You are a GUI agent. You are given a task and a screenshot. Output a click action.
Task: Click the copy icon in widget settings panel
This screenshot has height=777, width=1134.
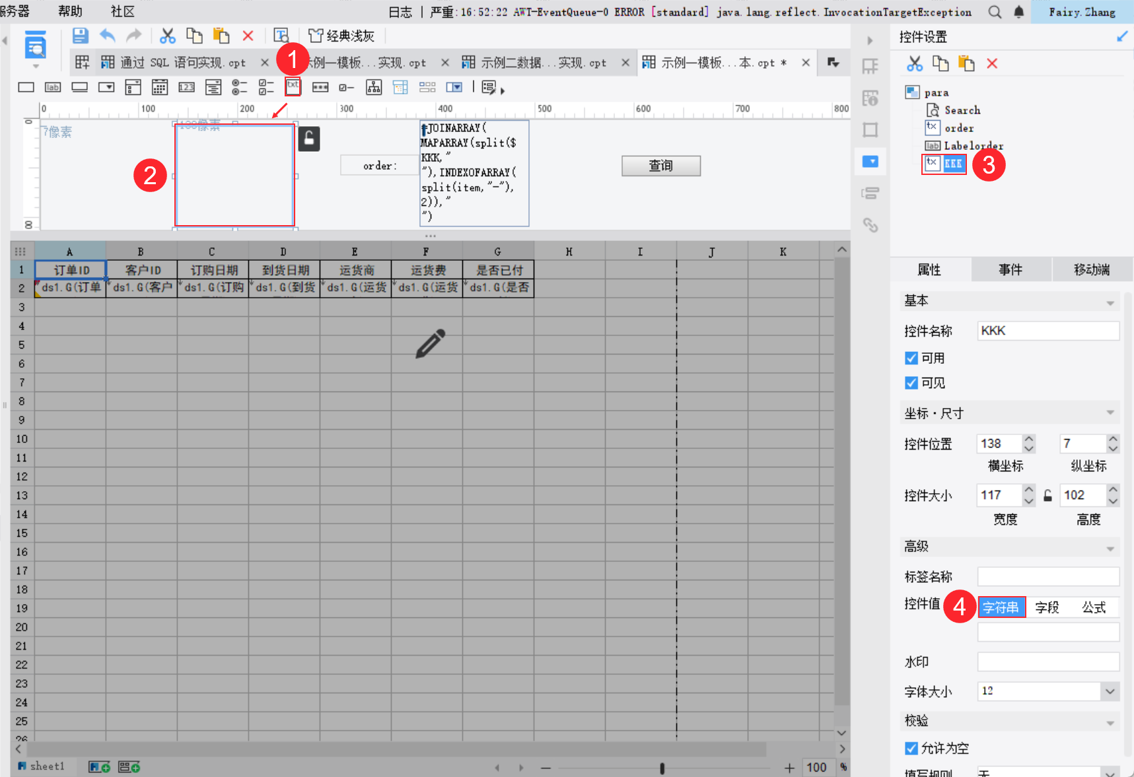coord(940,63)
